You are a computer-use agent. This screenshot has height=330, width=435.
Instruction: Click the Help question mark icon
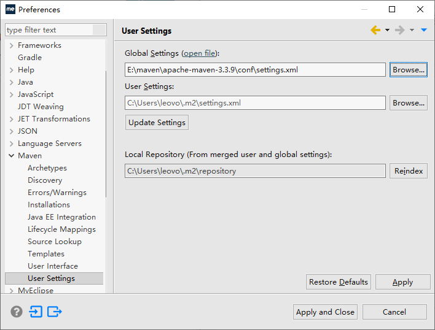coord(17,312)
